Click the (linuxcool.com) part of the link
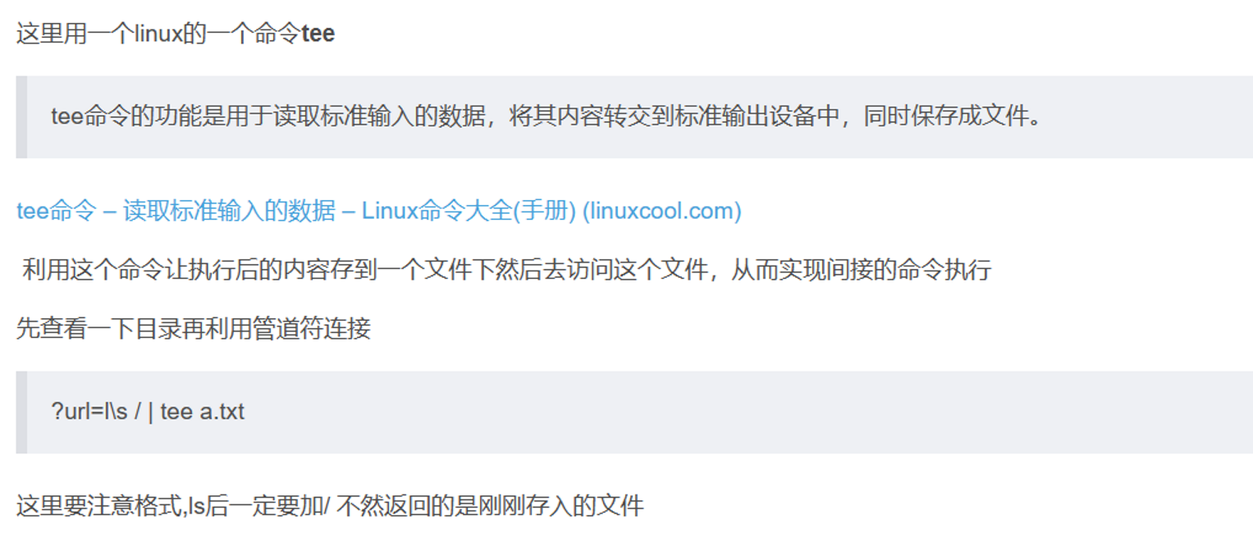The image size is (1253, 534). pyautogui.click(x=661, y=211)
